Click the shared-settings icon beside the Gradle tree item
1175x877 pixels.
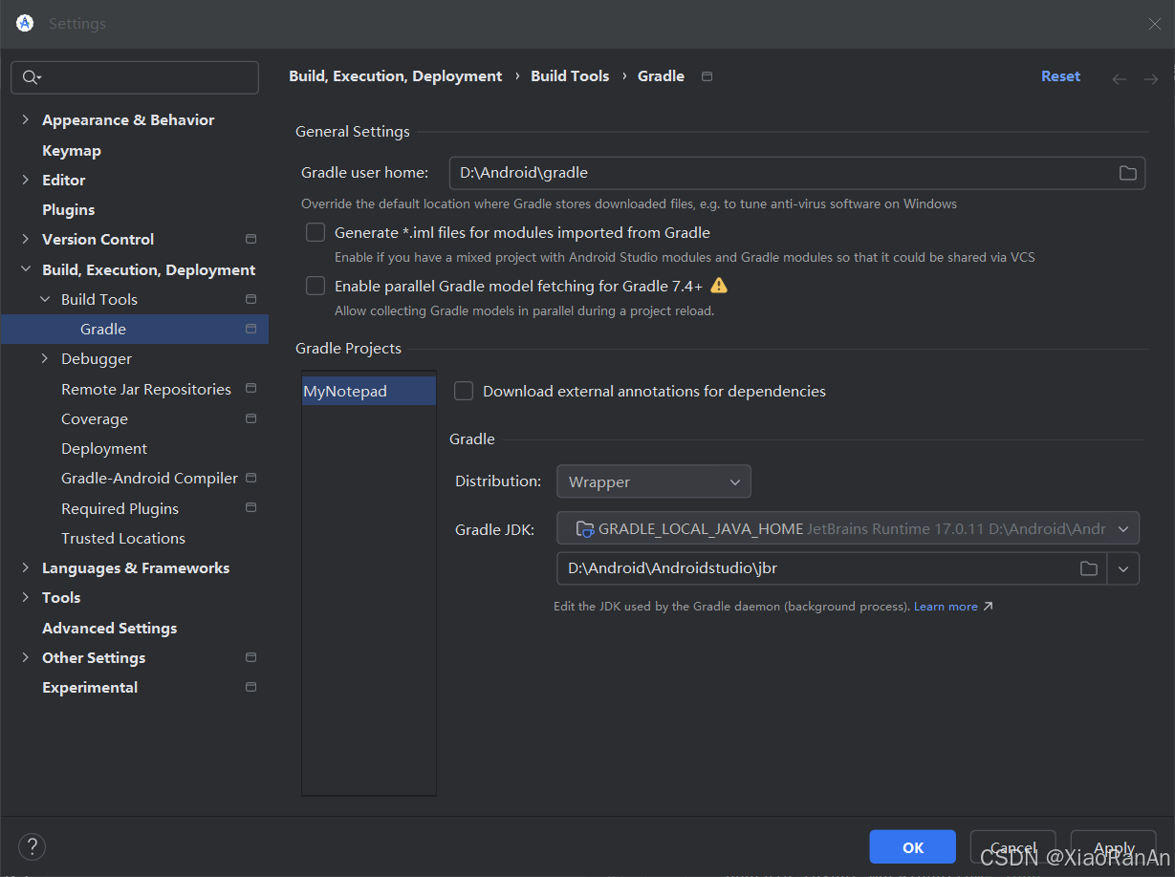[250, 329]
